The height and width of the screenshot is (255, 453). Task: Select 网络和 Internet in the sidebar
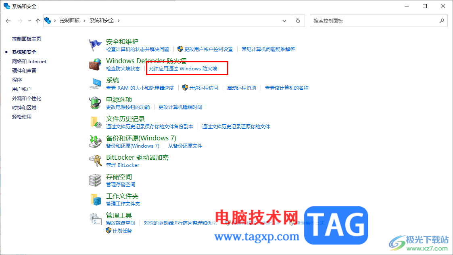[29, 62]
